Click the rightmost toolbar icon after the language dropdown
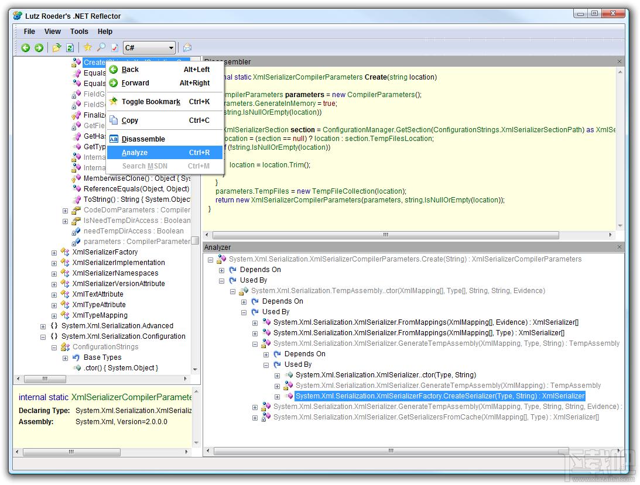Screen dimensions: 640x485 click(x=187, y=48)
